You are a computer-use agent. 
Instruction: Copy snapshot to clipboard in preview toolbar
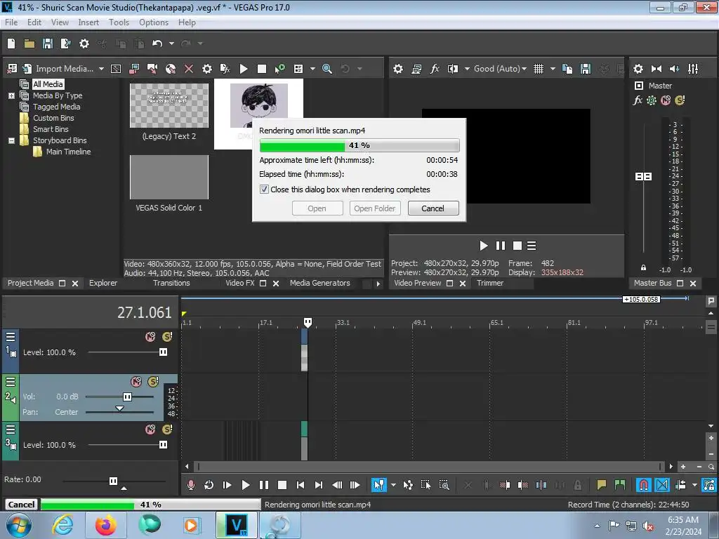click(567, 69)
